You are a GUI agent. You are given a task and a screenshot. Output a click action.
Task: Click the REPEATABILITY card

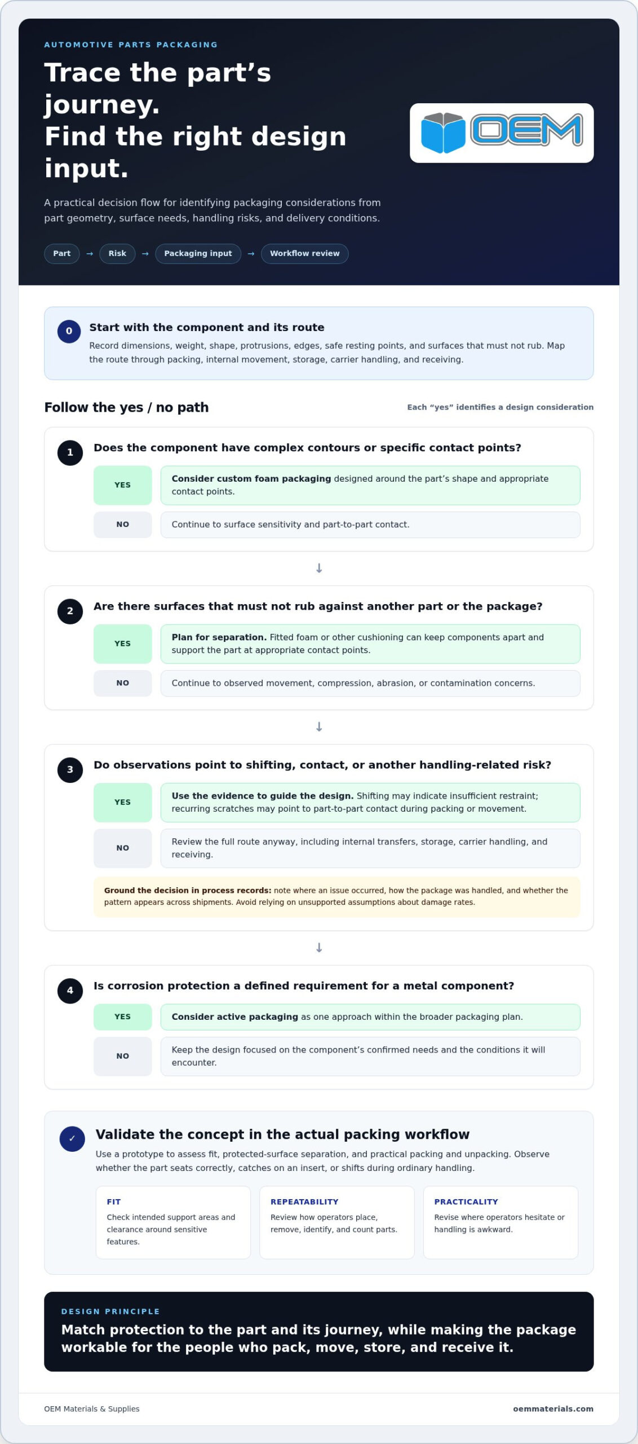(x=337, y=1222)
